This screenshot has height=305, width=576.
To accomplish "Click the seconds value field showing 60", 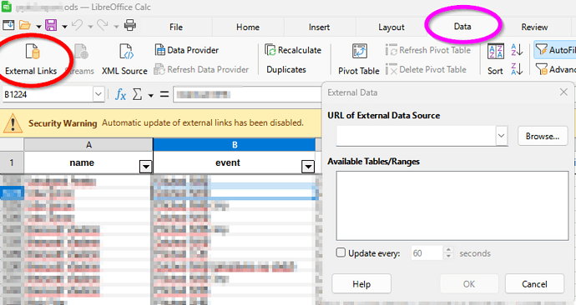I will point(427,253).
